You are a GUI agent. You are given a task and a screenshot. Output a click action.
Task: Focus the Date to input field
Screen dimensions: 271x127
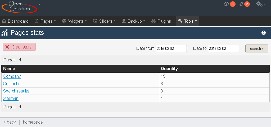click(x=223, y=48)
